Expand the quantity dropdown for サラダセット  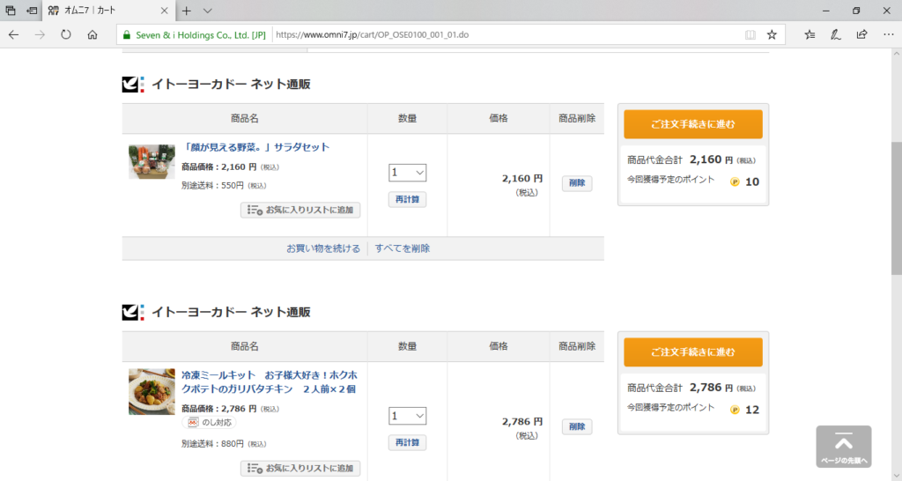[x=407, y=173]
